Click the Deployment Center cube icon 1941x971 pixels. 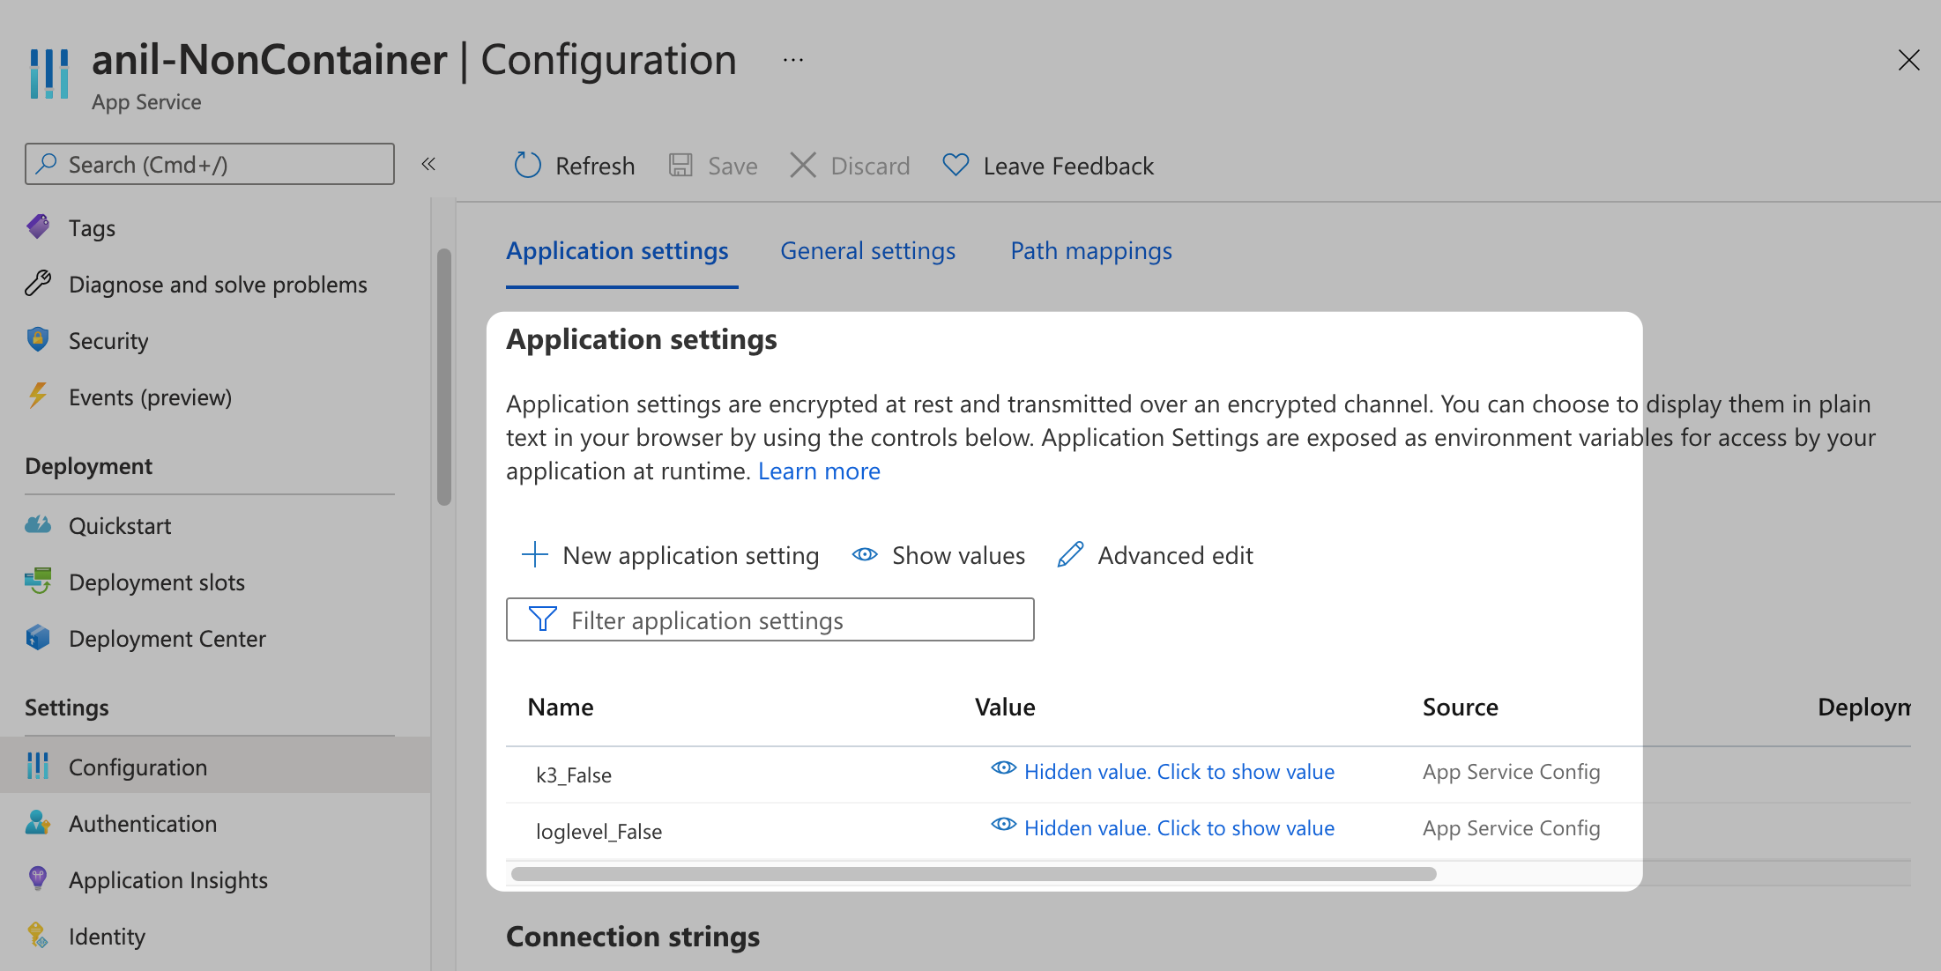tap(38, 638)
